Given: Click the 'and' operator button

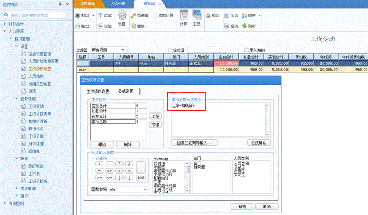Looking at the screenshot, I should pos(141,177).
